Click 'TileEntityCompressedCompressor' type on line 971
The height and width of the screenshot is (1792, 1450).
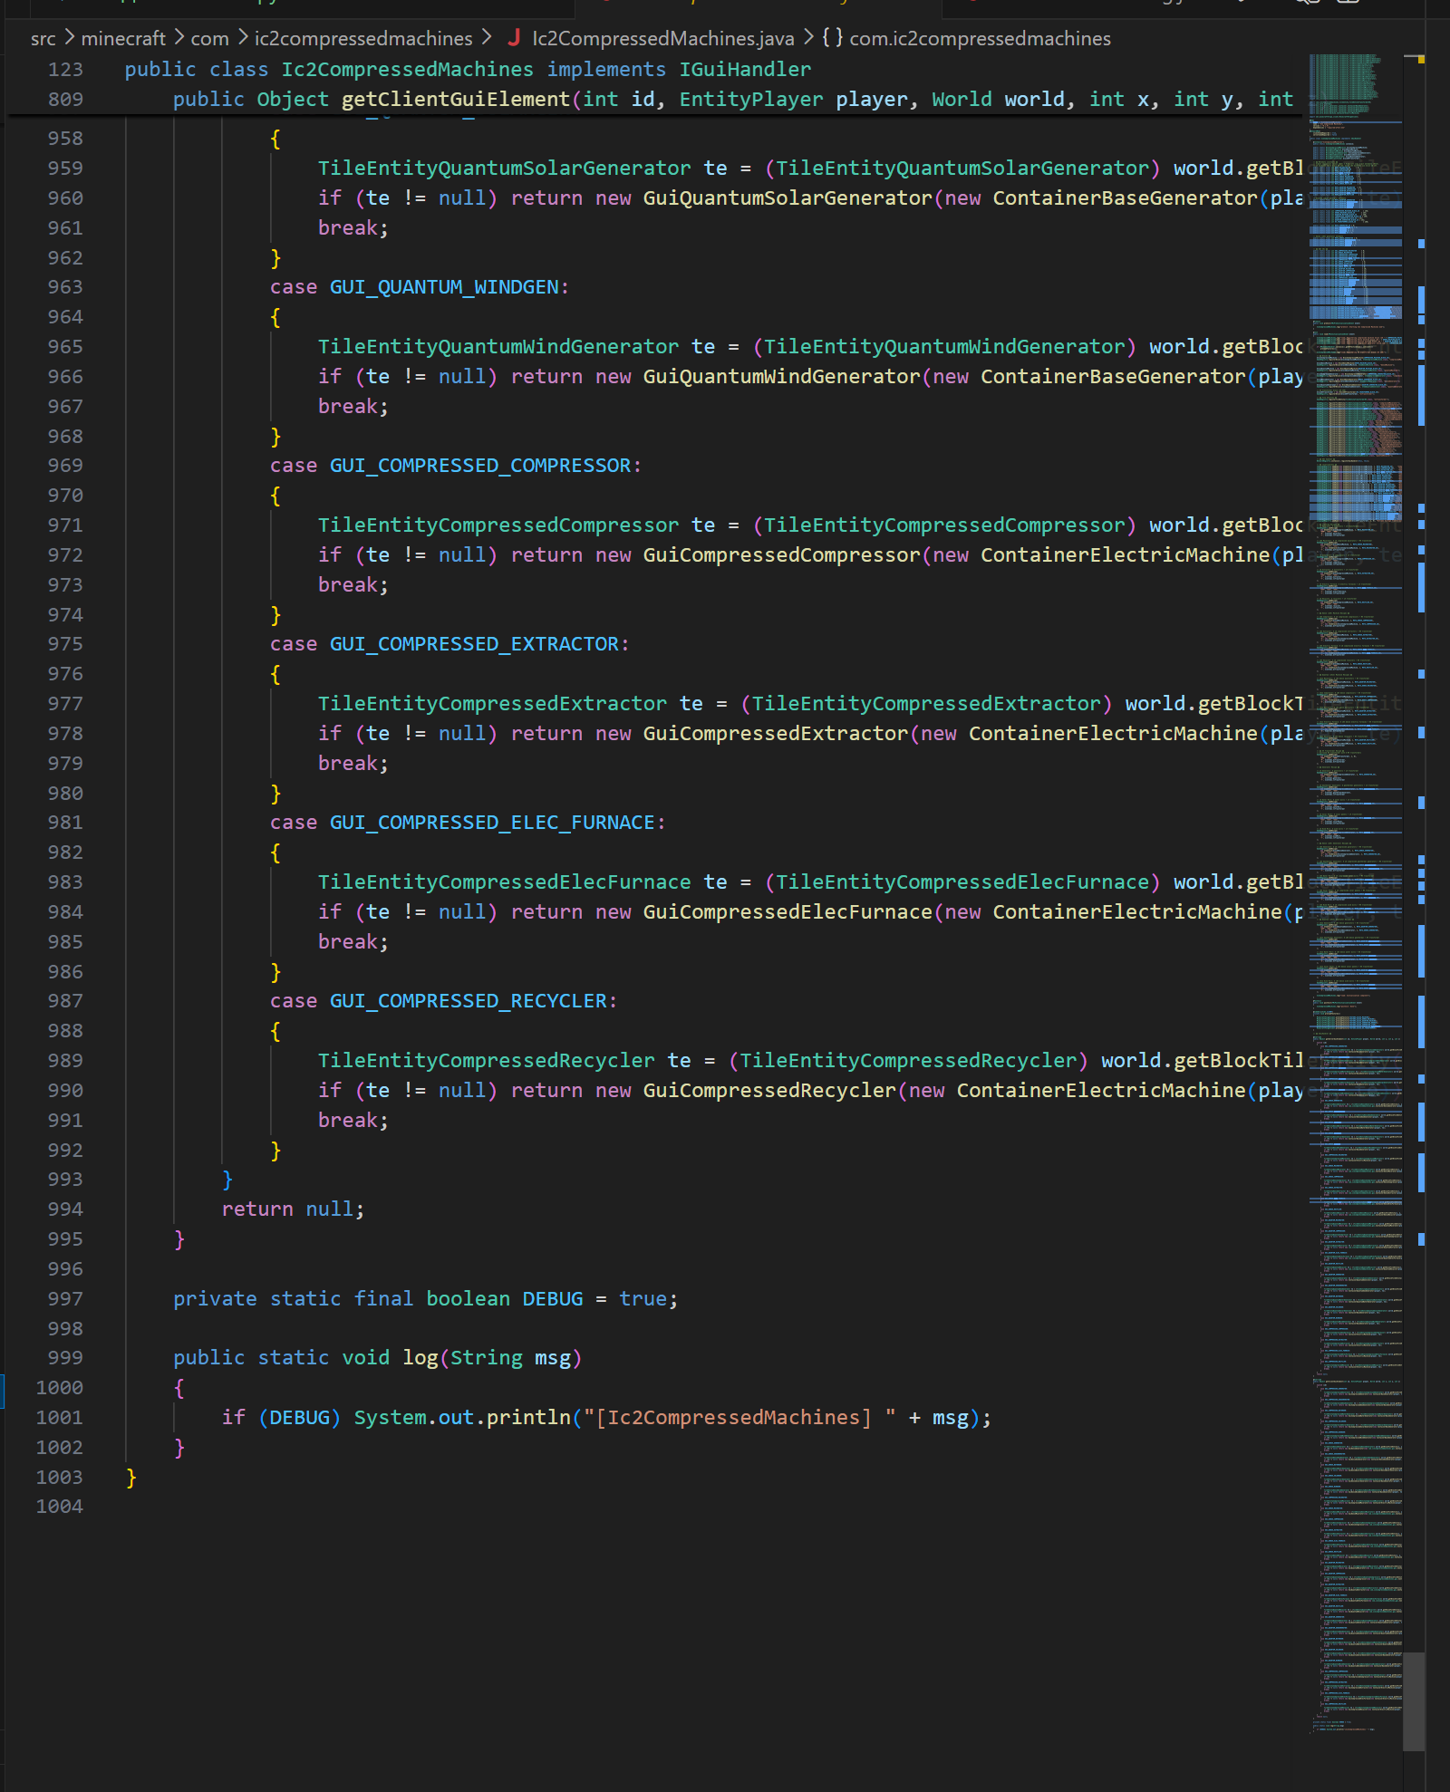pos(498,525)
